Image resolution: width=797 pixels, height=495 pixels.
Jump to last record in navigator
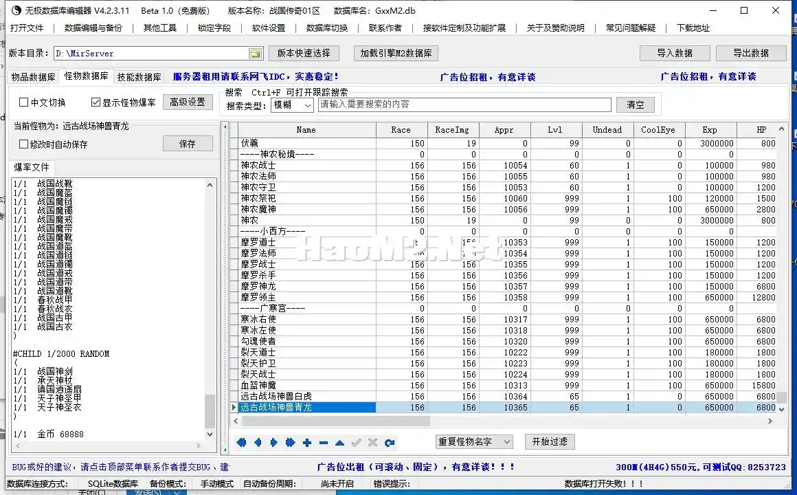[x=290, y=443]
